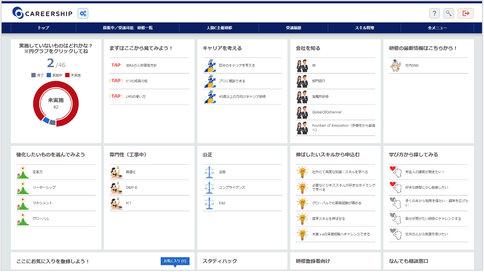Click the key icon in top bar
The width and height of the screenshot is (484, 272).
pyautogui.click(x=449, y=13)
